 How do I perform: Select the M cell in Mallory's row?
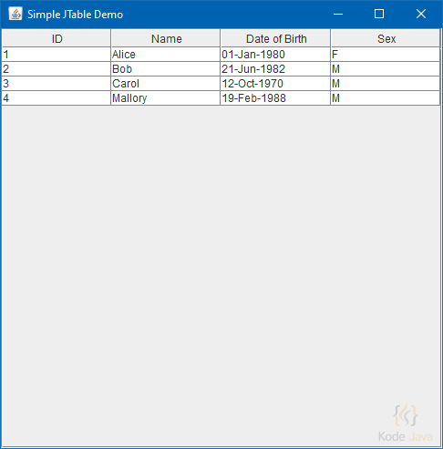(386, 98)
